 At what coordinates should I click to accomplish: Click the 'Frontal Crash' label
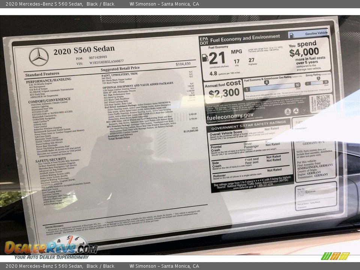[x=216, y=148]
